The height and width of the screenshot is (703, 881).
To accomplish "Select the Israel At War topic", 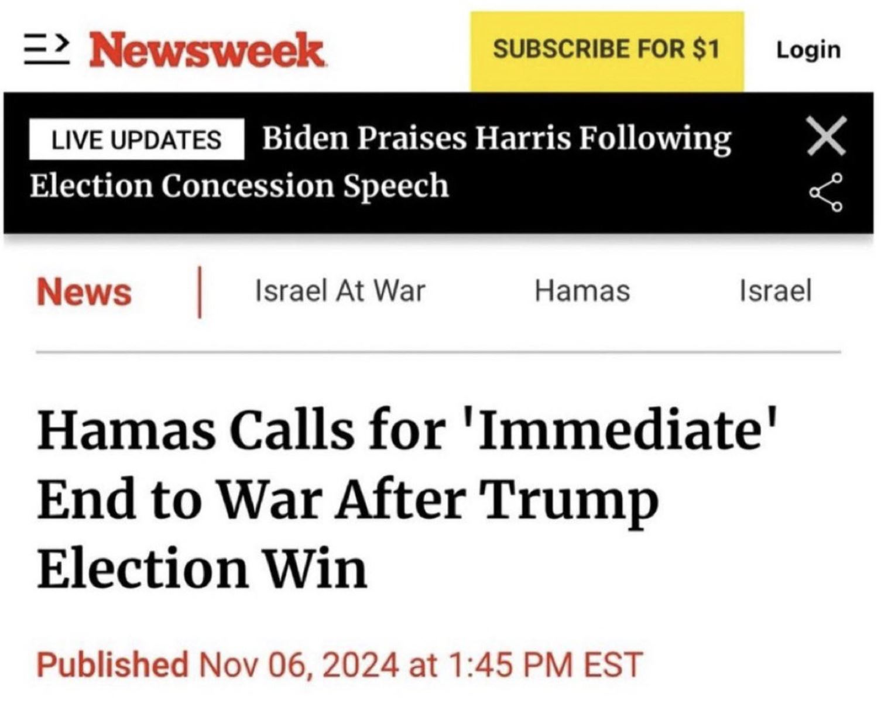I will tap(340, 291).
